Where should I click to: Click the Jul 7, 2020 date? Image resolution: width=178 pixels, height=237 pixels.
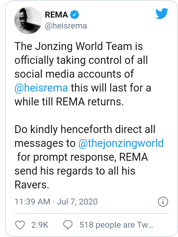pyautogui.click(x=77, y=202)
